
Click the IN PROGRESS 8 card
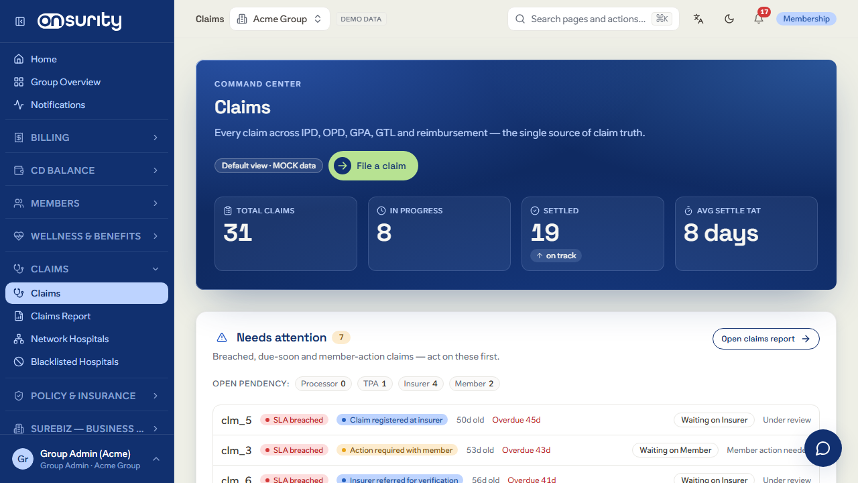(439, 233)
